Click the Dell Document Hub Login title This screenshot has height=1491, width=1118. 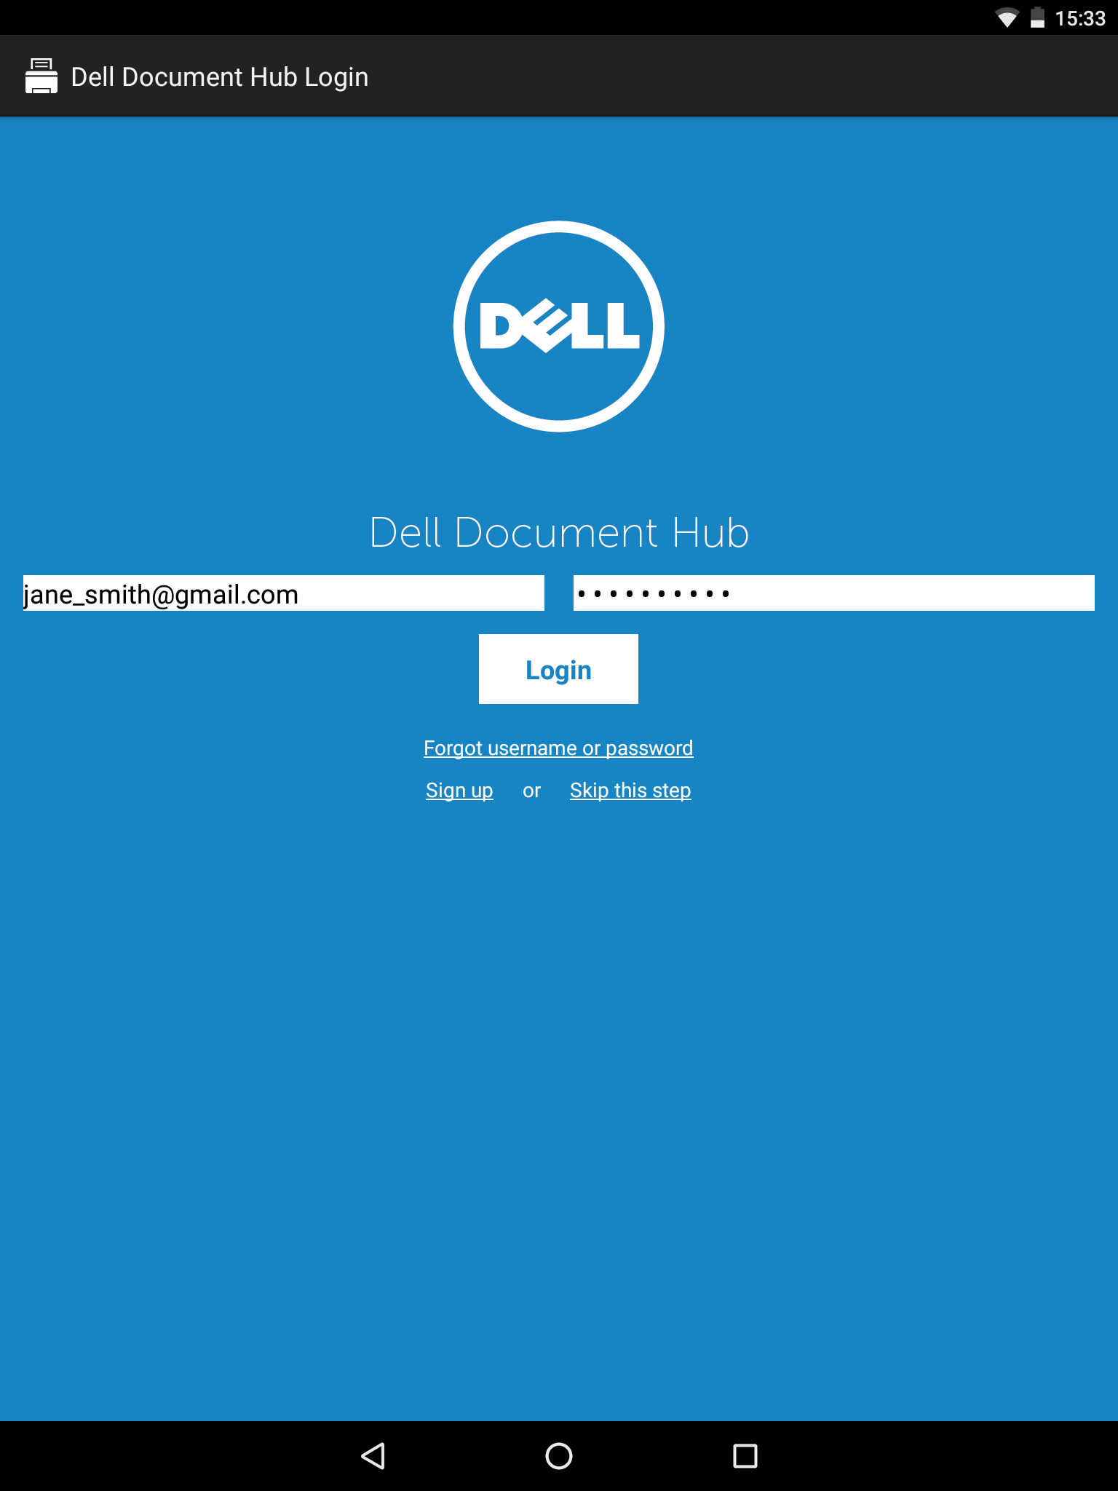(x=220, y=77)
